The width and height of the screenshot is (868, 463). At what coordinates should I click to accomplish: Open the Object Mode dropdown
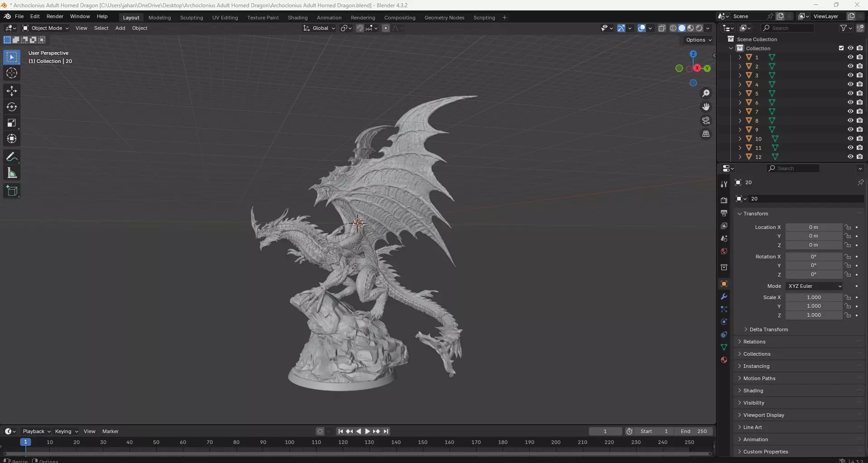pyautogui.click(x=45, y=28)
